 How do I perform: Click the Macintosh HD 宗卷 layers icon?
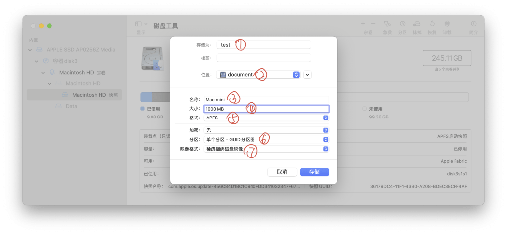click(x=52, y=72)
